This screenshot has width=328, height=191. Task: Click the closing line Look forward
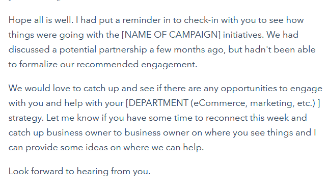[x=36, y=171]
